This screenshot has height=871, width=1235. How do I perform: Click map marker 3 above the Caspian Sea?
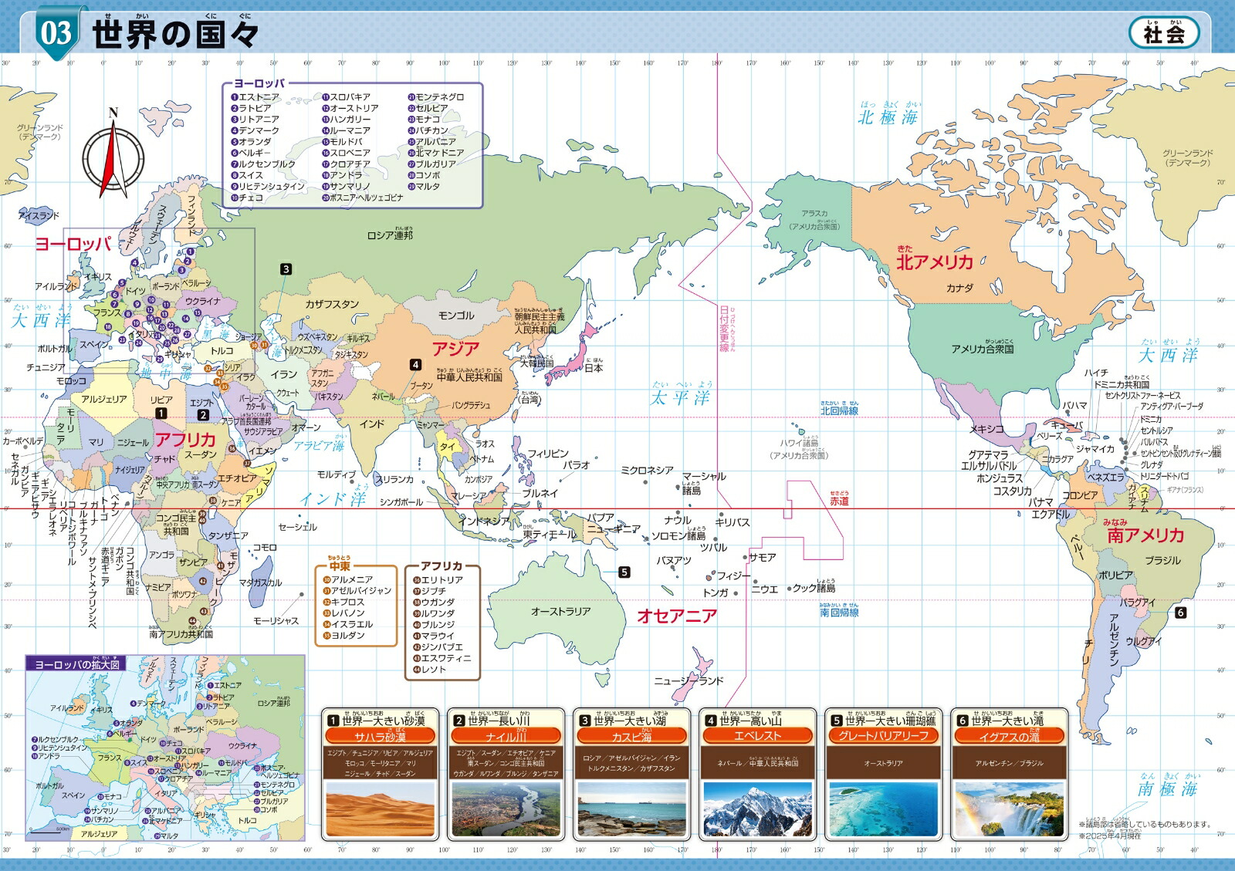286,269
